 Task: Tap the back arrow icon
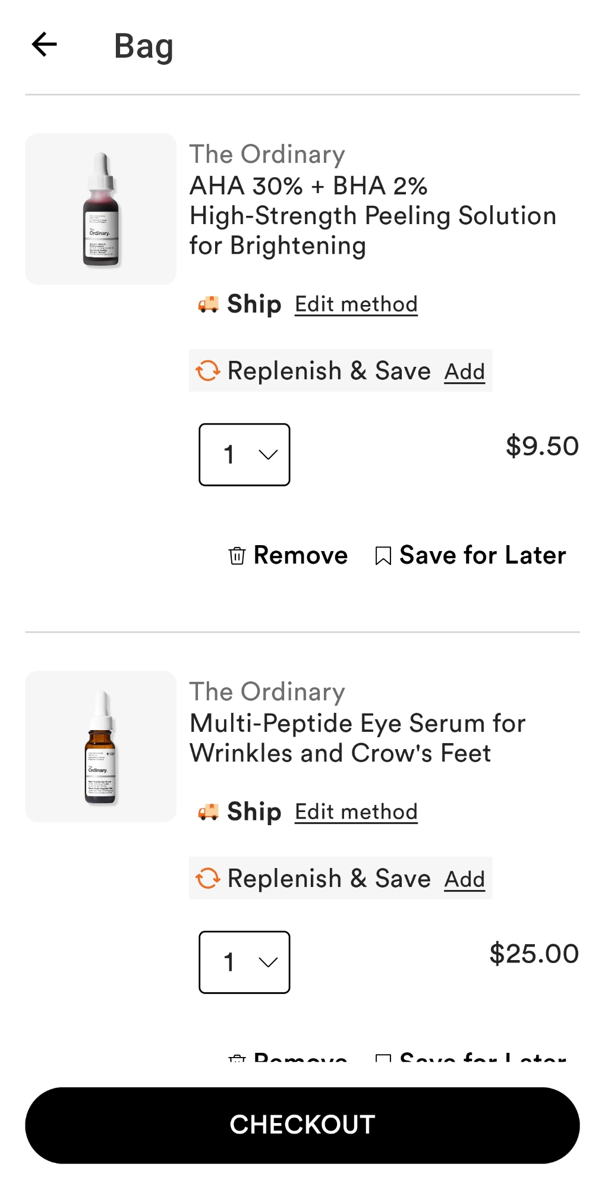(45, 45)
